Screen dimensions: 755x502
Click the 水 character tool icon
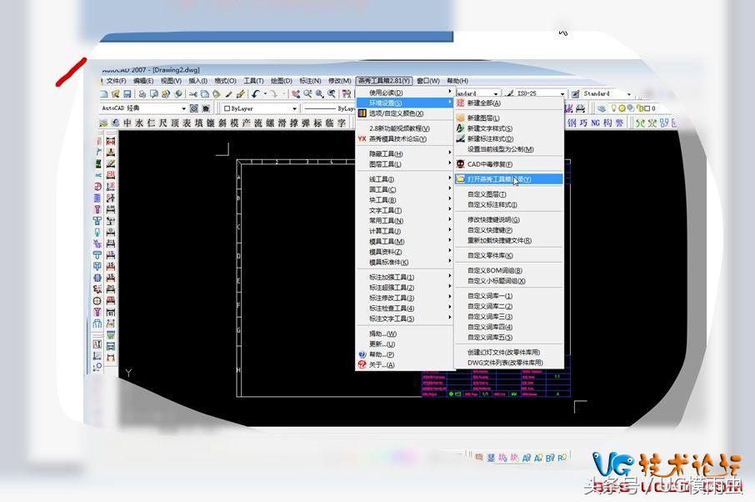[x=139, y=123]
